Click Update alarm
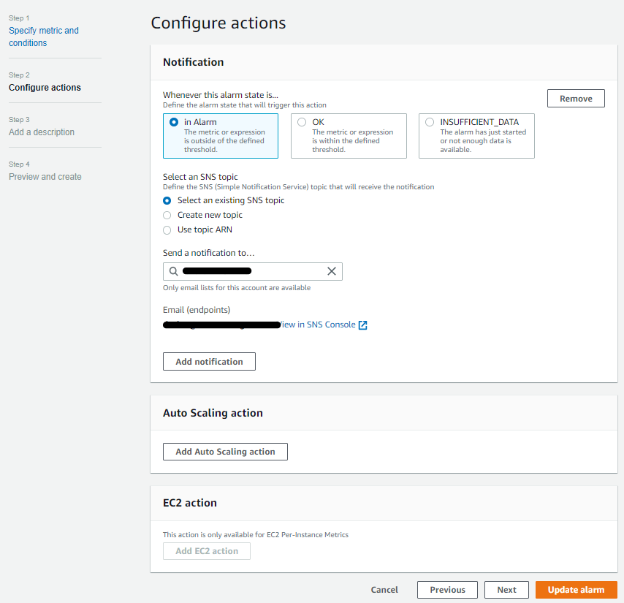This screenshot has height=603, width=624. (x=576, y=590)
